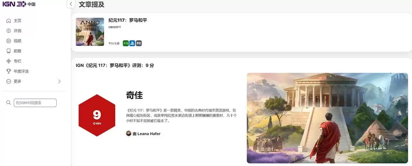Click the preview icon beside 前瞻
The image size is (412, 166).
[x=9, y=51]
